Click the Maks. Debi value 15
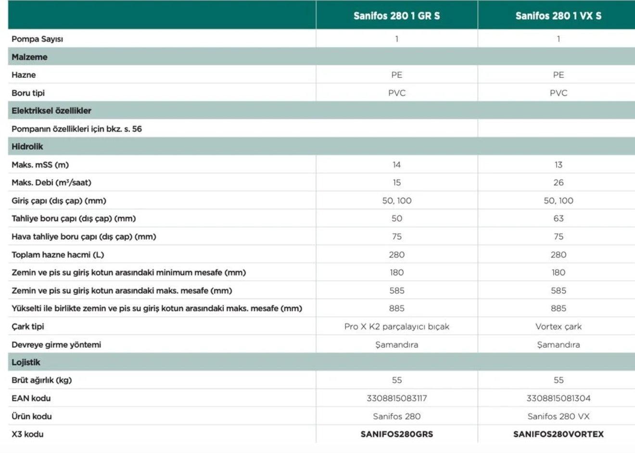The image size is (635, 453). click(396, 183)
